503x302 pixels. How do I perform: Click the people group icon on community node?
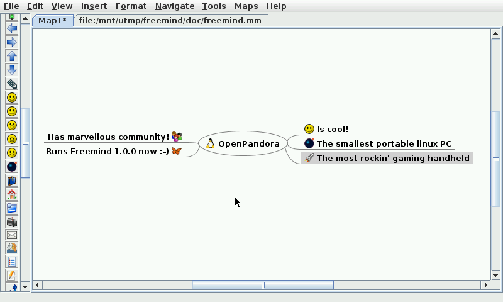pos(177,137)
